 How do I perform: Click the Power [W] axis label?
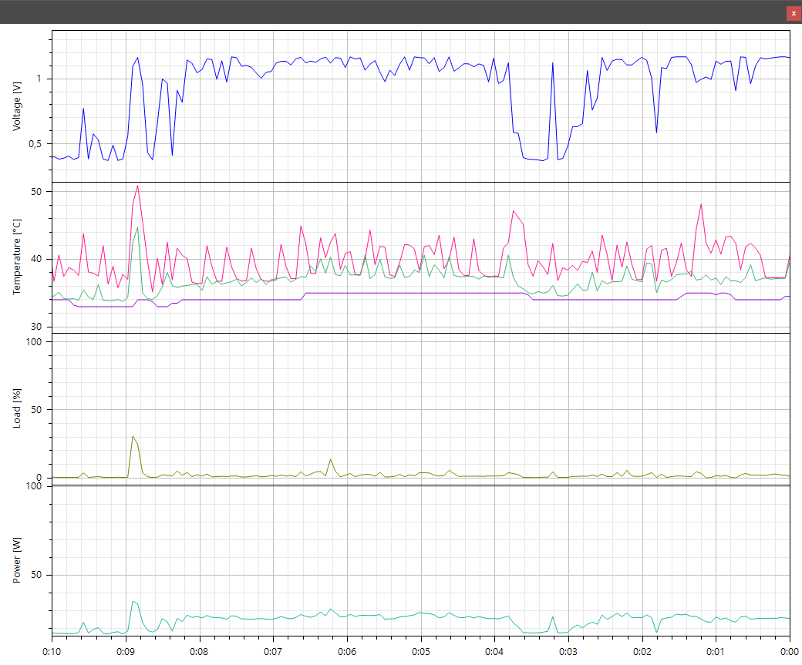click(18, 560)
